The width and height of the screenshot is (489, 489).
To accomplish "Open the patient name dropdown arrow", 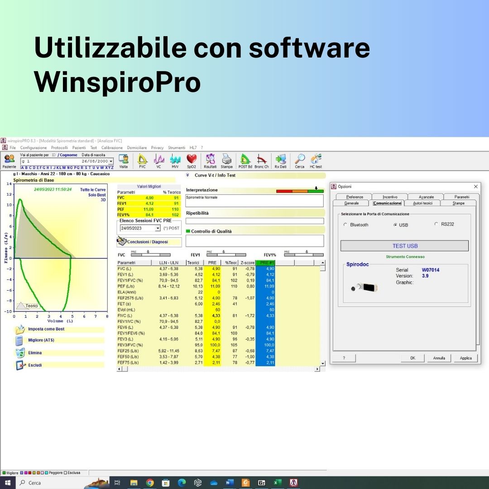I will pos(111,161).
